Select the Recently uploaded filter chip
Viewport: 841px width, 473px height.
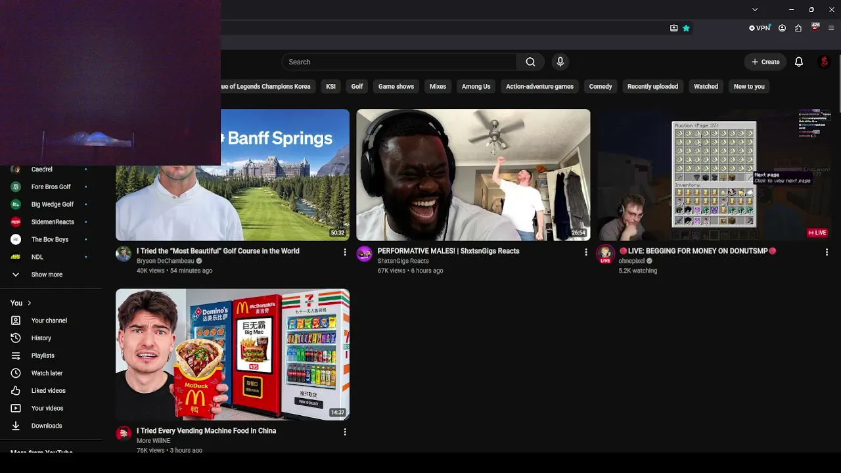click(652, 87)
